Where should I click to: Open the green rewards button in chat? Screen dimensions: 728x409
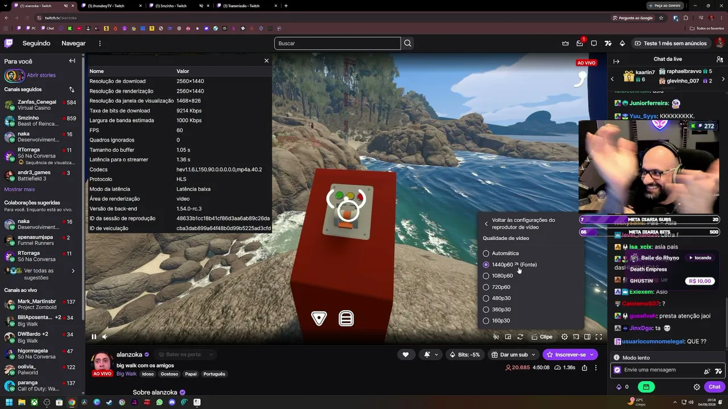[x=646, y=387]
